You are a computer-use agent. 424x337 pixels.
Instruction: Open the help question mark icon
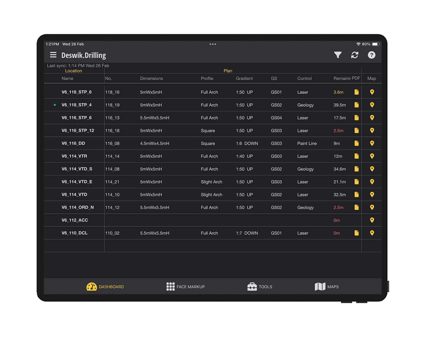371,55
